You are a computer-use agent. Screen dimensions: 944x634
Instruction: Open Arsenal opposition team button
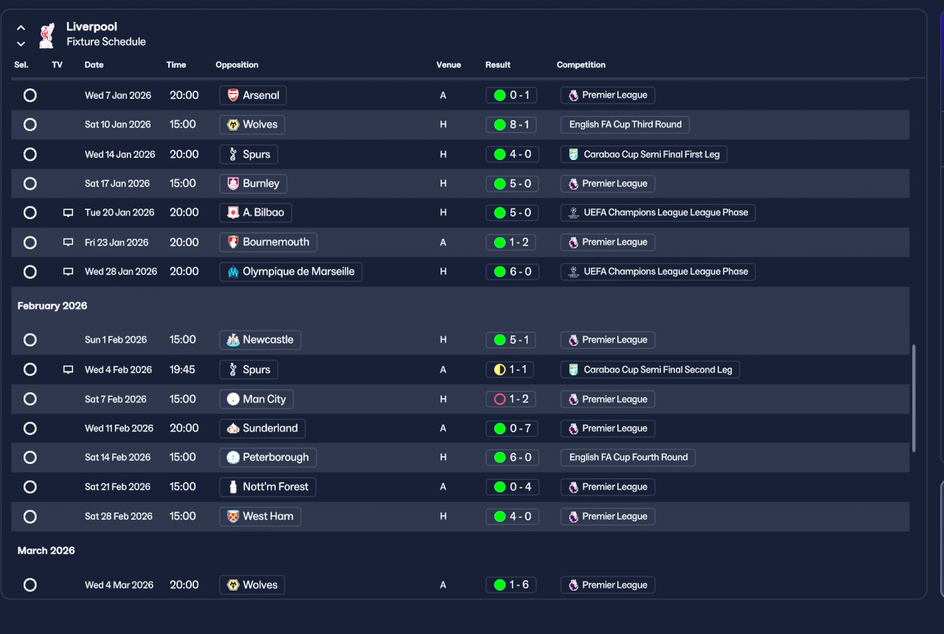pyautogui.click(x=253, y=95)
